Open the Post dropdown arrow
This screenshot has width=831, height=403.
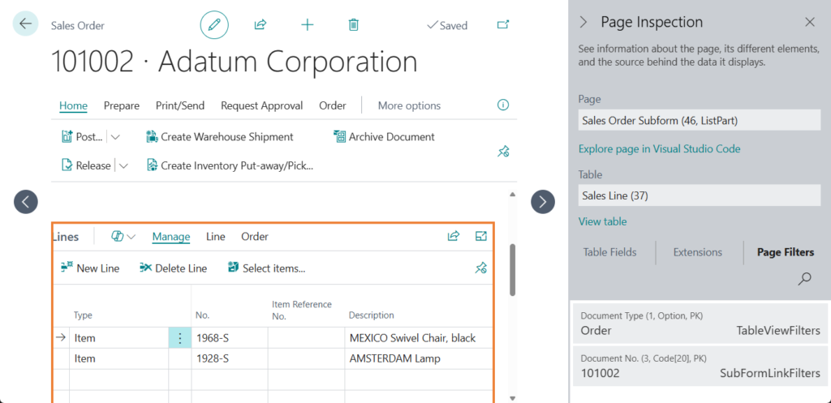tap(115, 137)
